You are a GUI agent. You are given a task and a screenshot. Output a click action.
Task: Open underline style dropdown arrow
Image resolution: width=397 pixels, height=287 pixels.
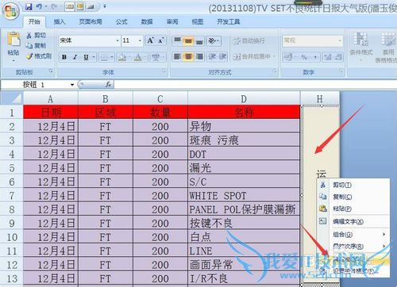(x=94, y=57)
